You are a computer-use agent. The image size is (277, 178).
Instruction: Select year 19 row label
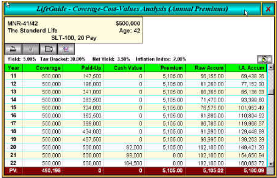[13, 139]
